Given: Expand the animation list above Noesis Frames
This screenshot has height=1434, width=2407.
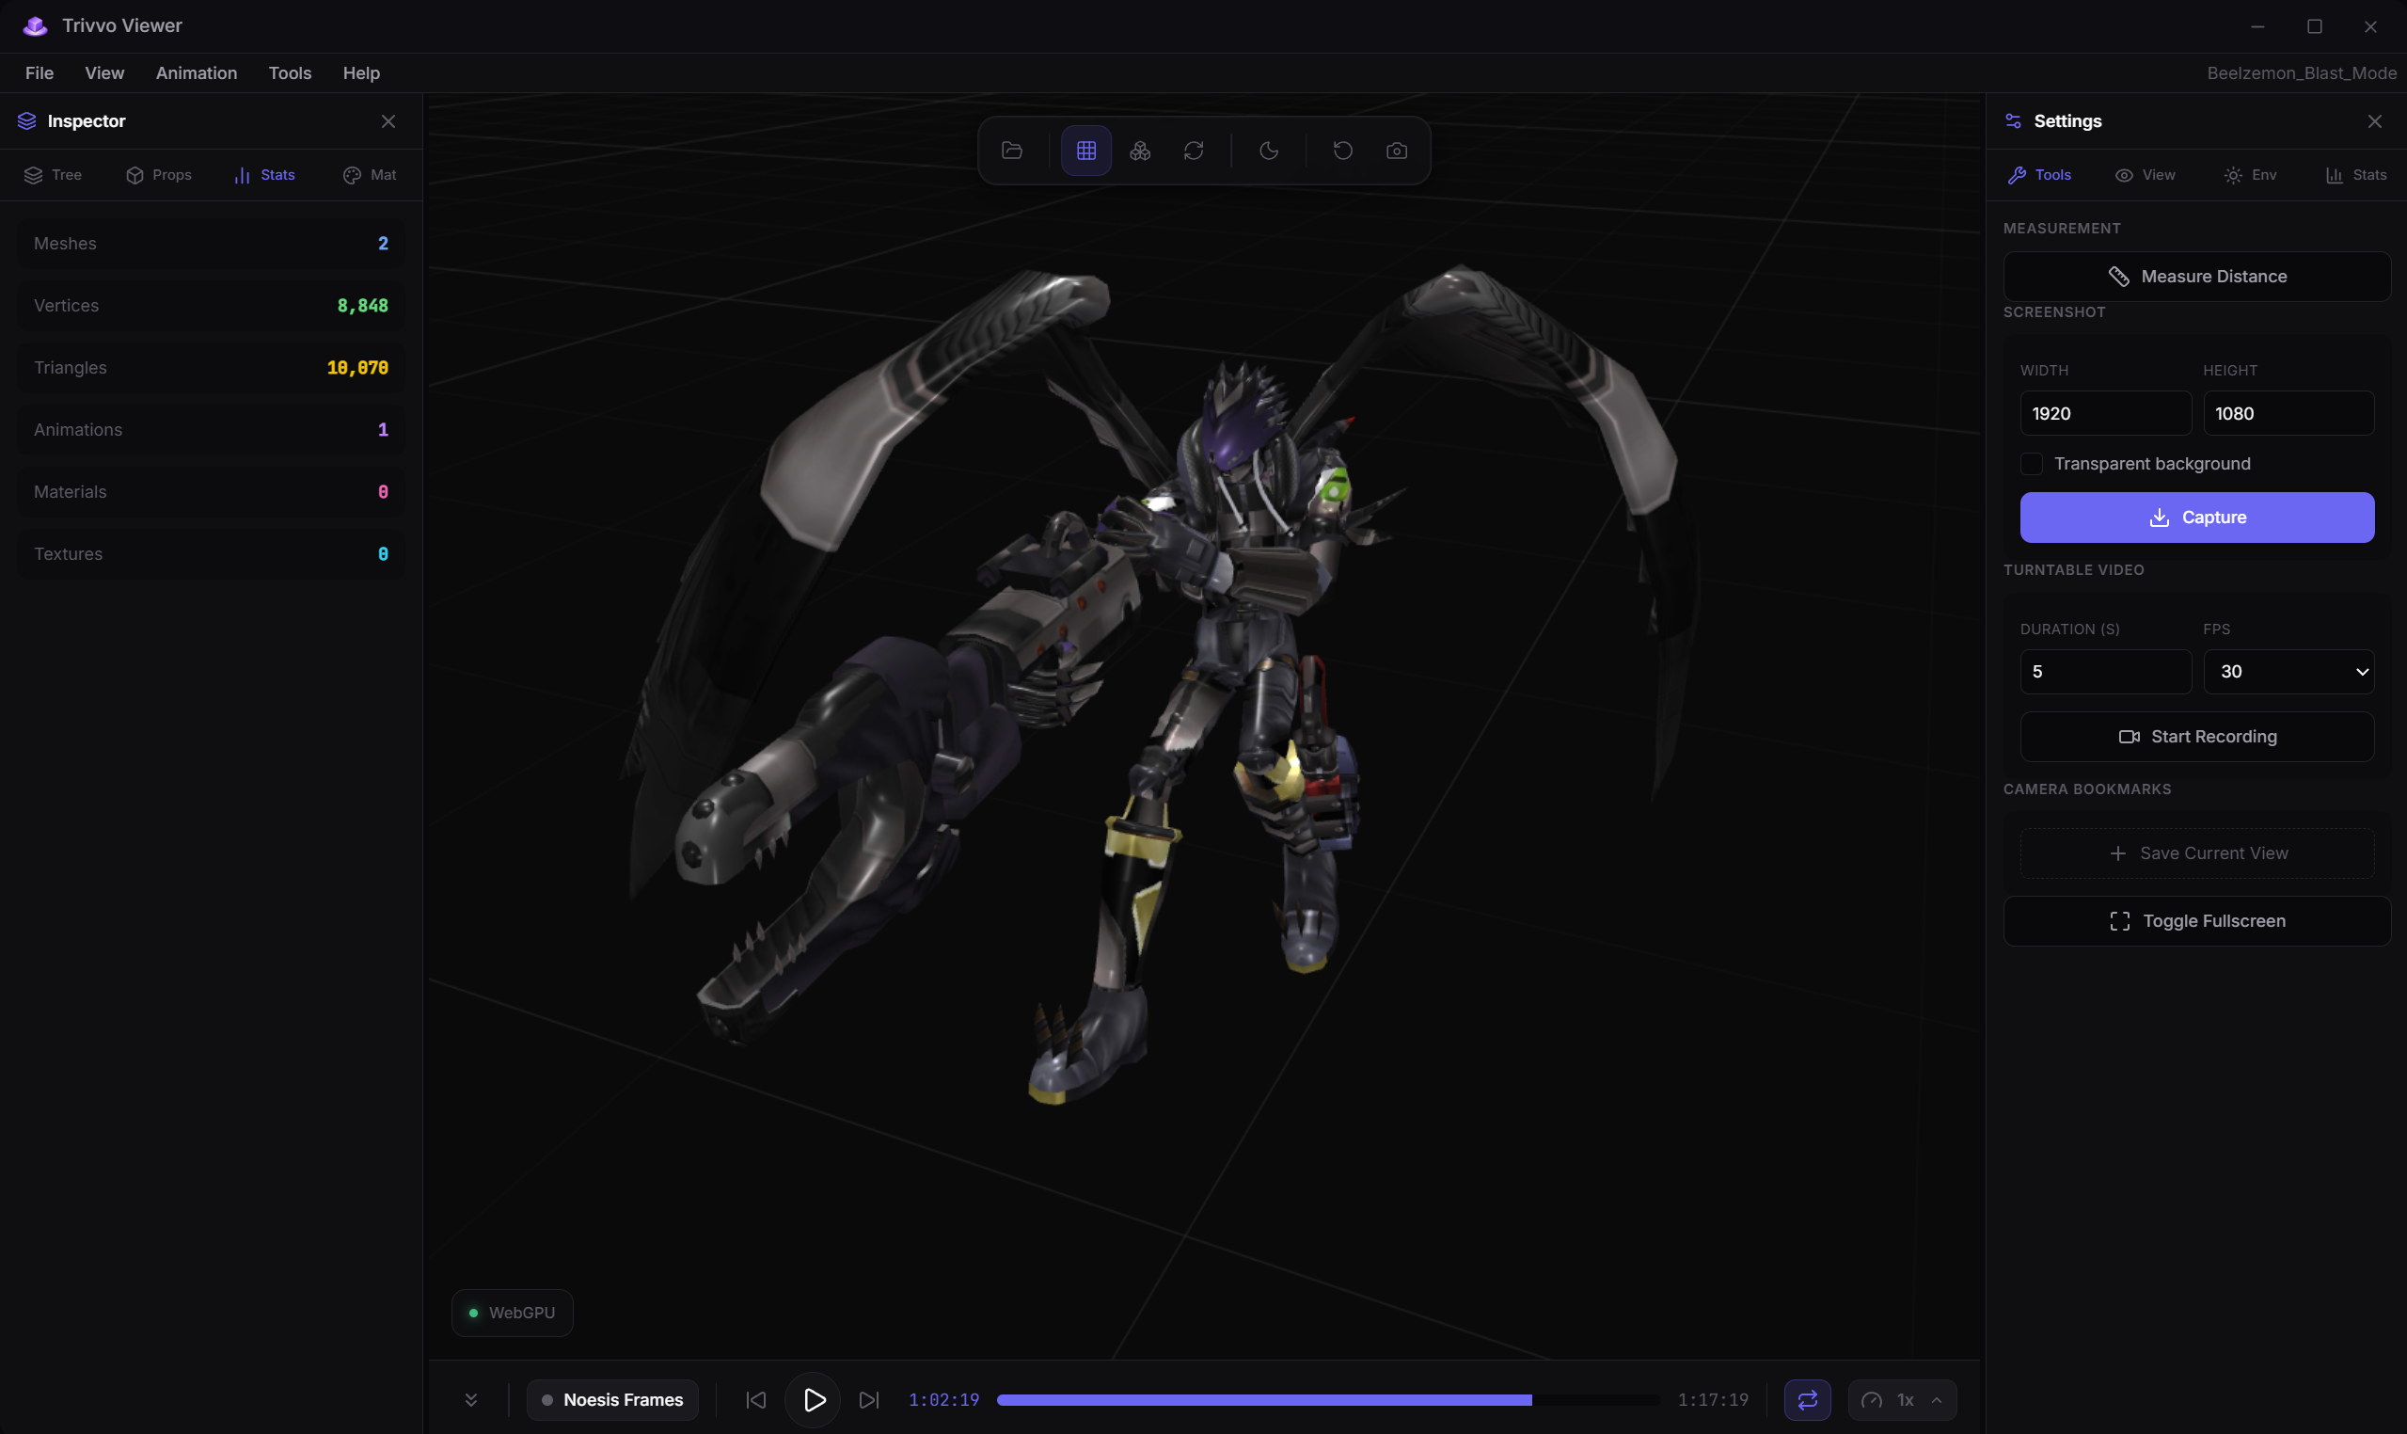Looking at the screenshot, I should pyautogui.click(x=470, y=1399).
